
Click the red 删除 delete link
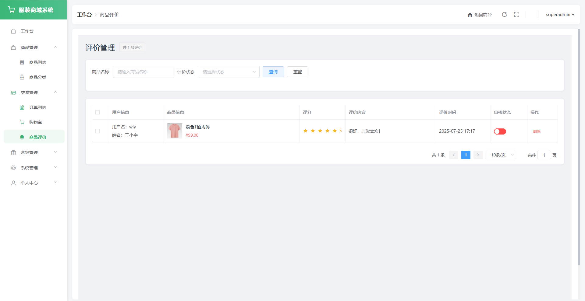537,131
